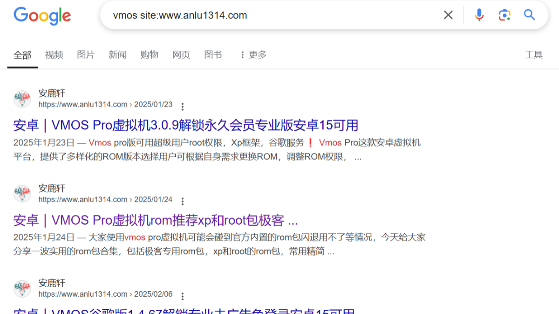Select the 全部 results tab

22,55
